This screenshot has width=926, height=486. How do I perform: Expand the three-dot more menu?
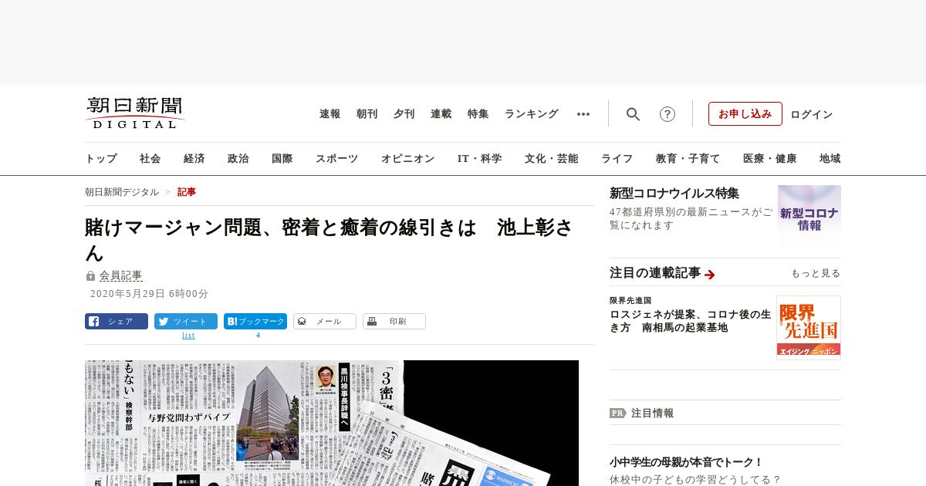click(583, 114)
